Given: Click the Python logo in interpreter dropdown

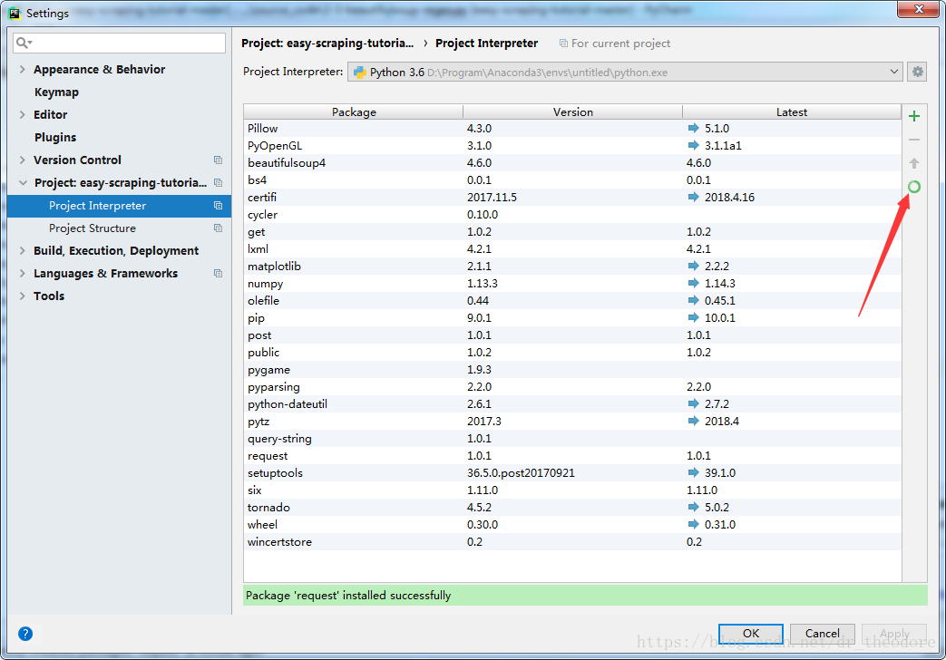Looking at the screenshot, I should (360, 73).
